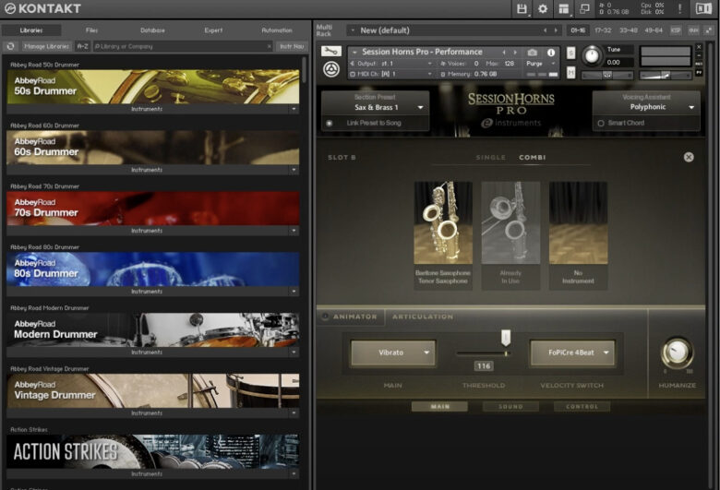This screenshot has width=720, height=490.
Task: Switch to the Database tab
Action: pyautogui.click(x=152, y=30)
